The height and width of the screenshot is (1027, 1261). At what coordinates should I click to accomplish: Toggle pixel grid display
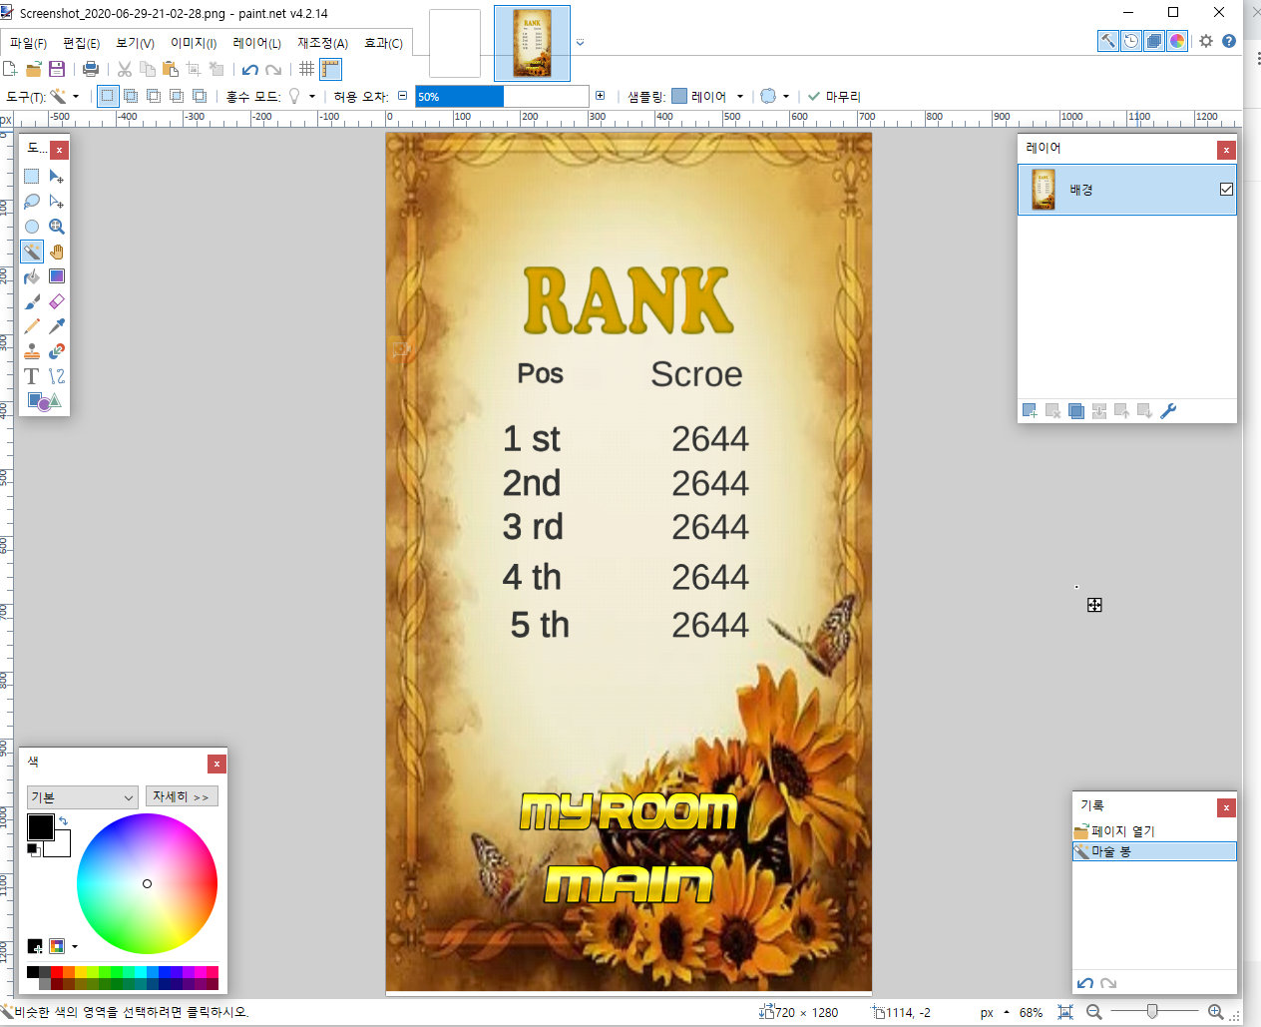[x=306, y=69]
